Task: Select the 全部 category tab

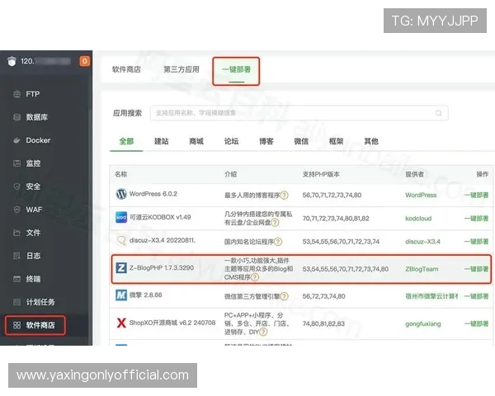Action: (126, 141)
